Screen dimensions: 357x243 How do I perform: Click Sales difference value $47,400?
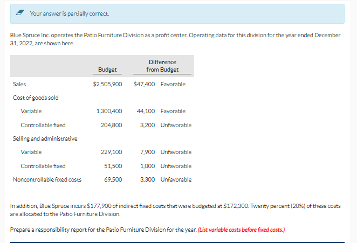coord(144,84)
